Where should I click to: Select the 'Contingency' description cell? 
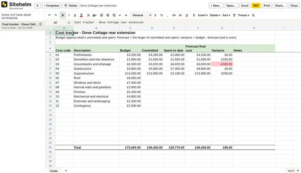[x=96, y=106]
